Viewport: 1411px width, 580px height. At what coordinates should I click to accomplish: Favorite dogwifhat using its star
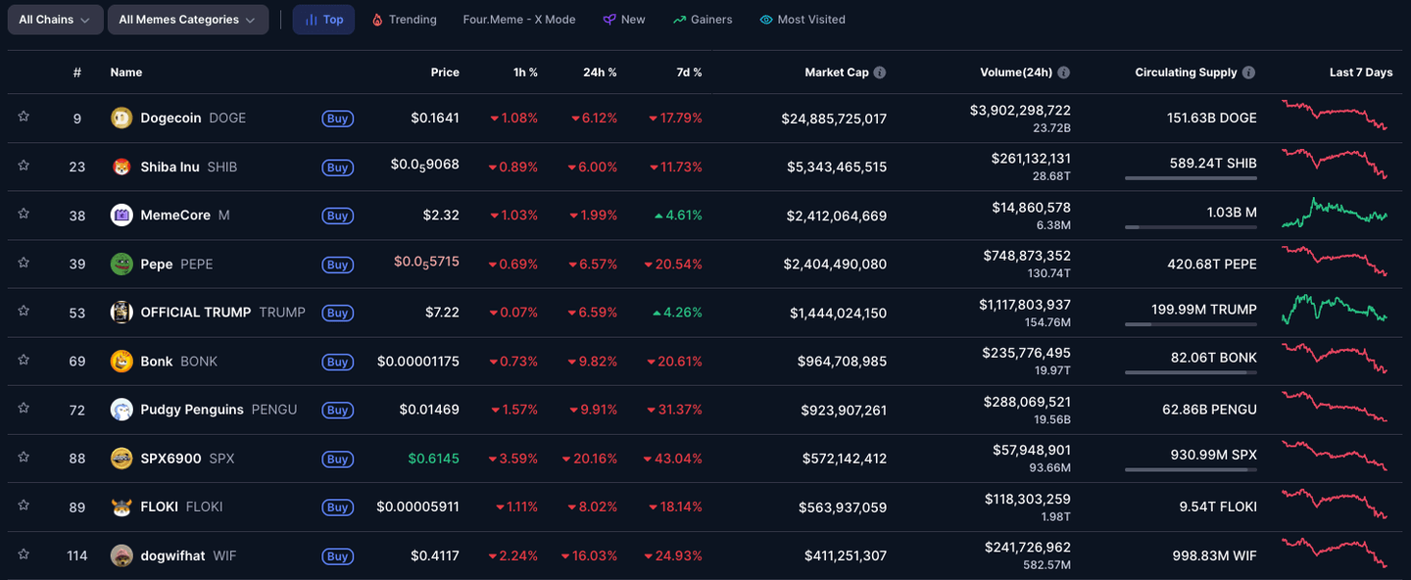pos(24,555)
